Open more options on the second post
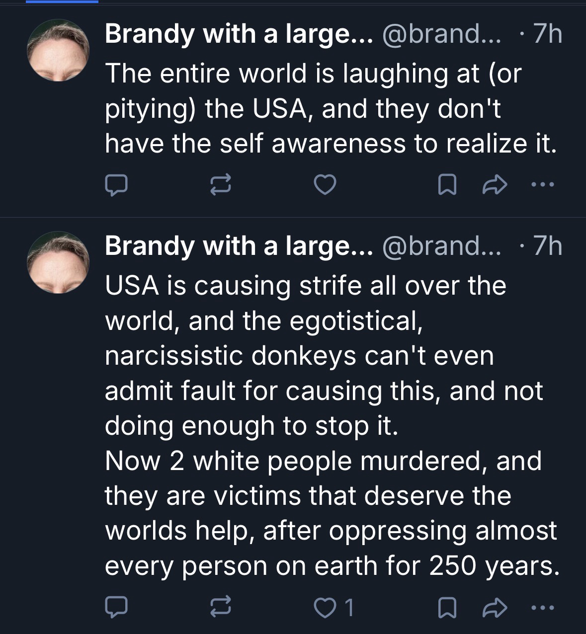Image resolution: width=586 pixels, height=634 pixels. 541,607
